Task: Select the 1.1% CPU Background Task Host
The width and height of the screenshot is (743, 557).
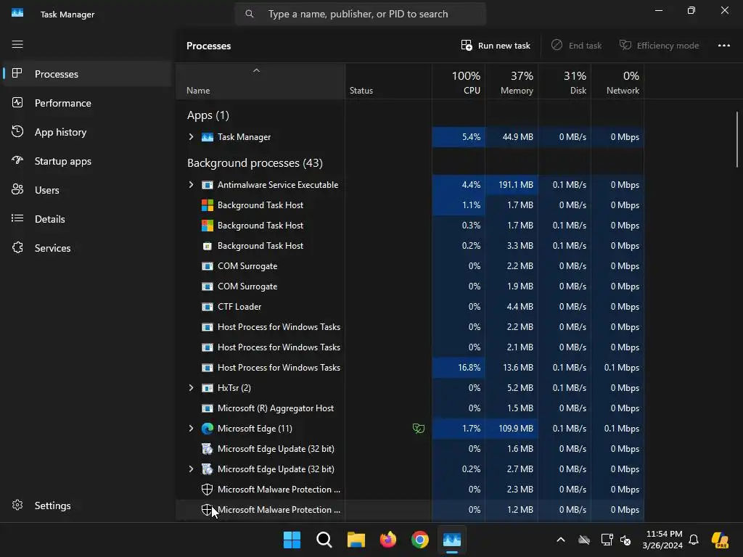Action: pos(410,205)
